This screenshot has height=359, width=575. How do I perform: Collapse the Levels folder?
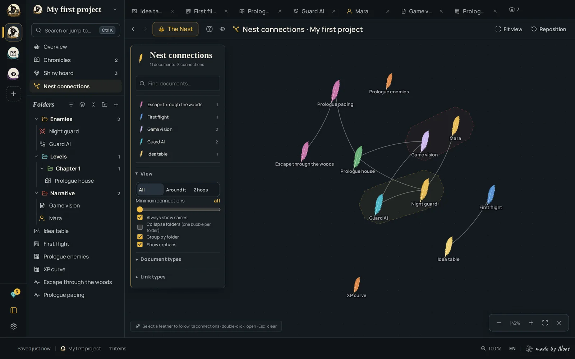(x=36, y=157)
